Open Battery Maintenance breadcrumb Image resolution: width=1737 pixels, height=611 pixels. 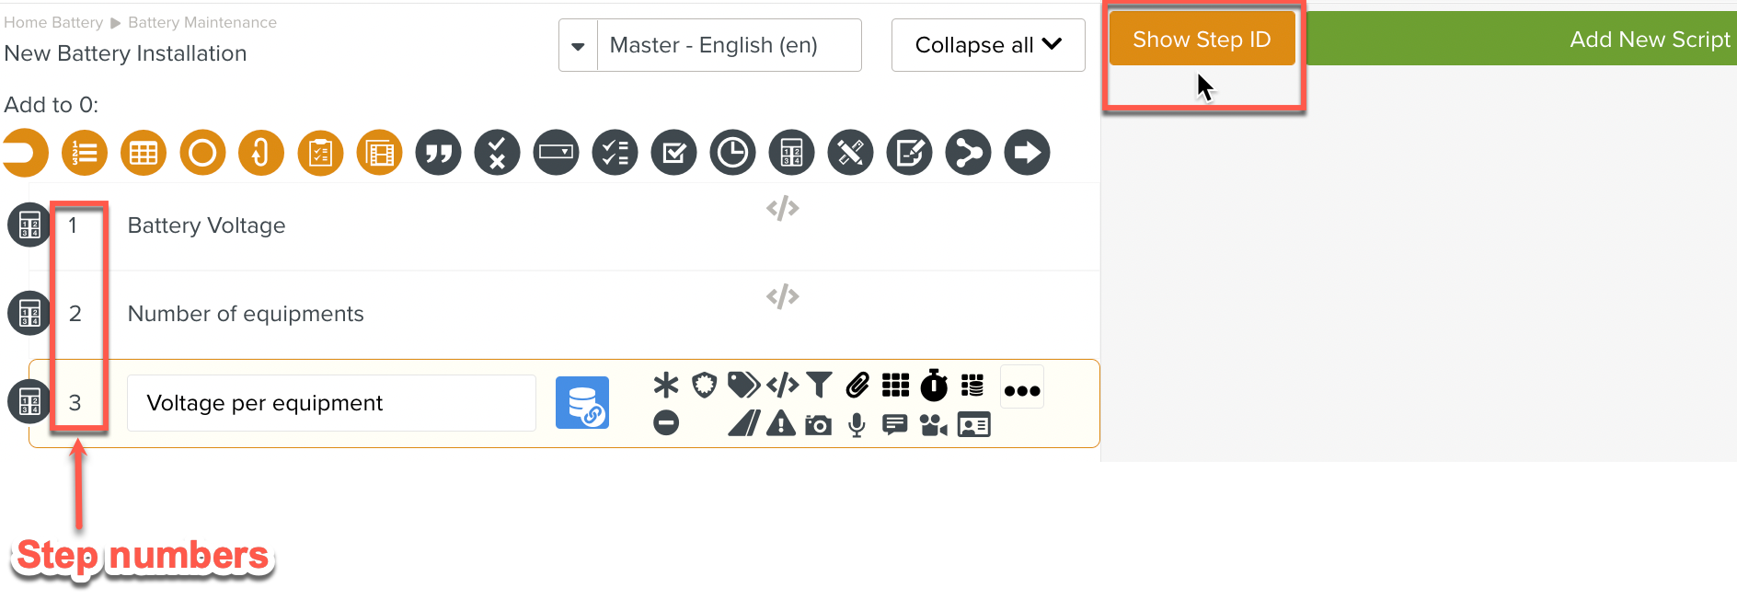[201, 22]
